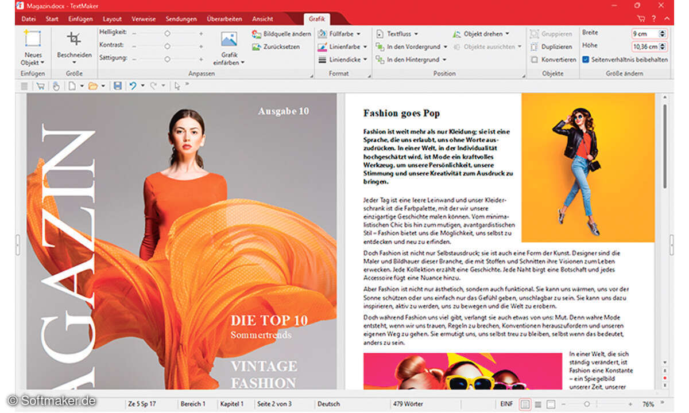The height and width of the screenshot is (413, 689).
Task: Click the save disk icon in toolbar
Action: (x=118, y=86)
